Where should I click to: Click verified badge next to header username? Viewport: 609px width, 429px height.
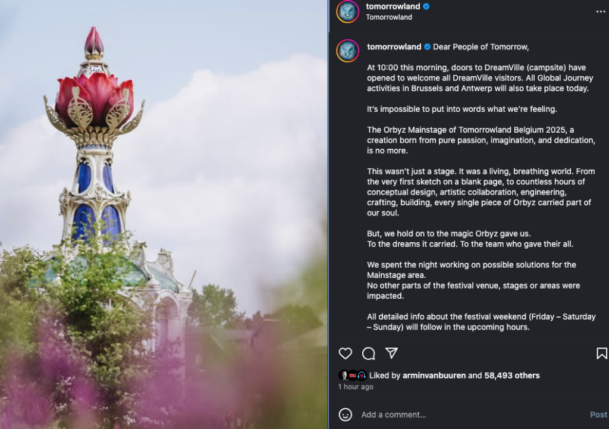tap(426, 6)
